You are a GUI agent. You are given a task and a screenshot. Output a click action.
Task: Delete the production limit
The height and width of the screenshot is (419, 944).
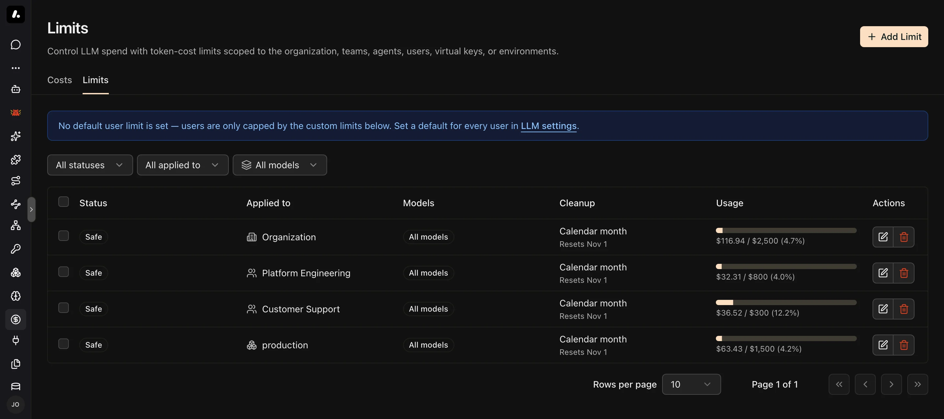point(904,345)
